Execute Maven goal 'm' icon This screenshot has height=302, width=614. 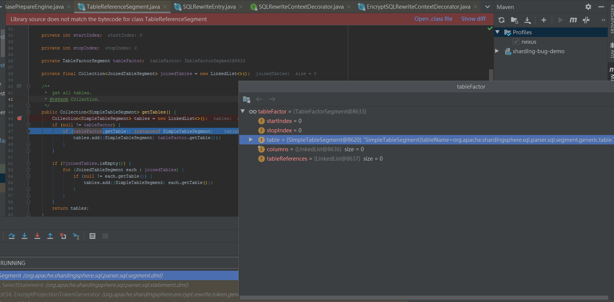pos(573,20)
